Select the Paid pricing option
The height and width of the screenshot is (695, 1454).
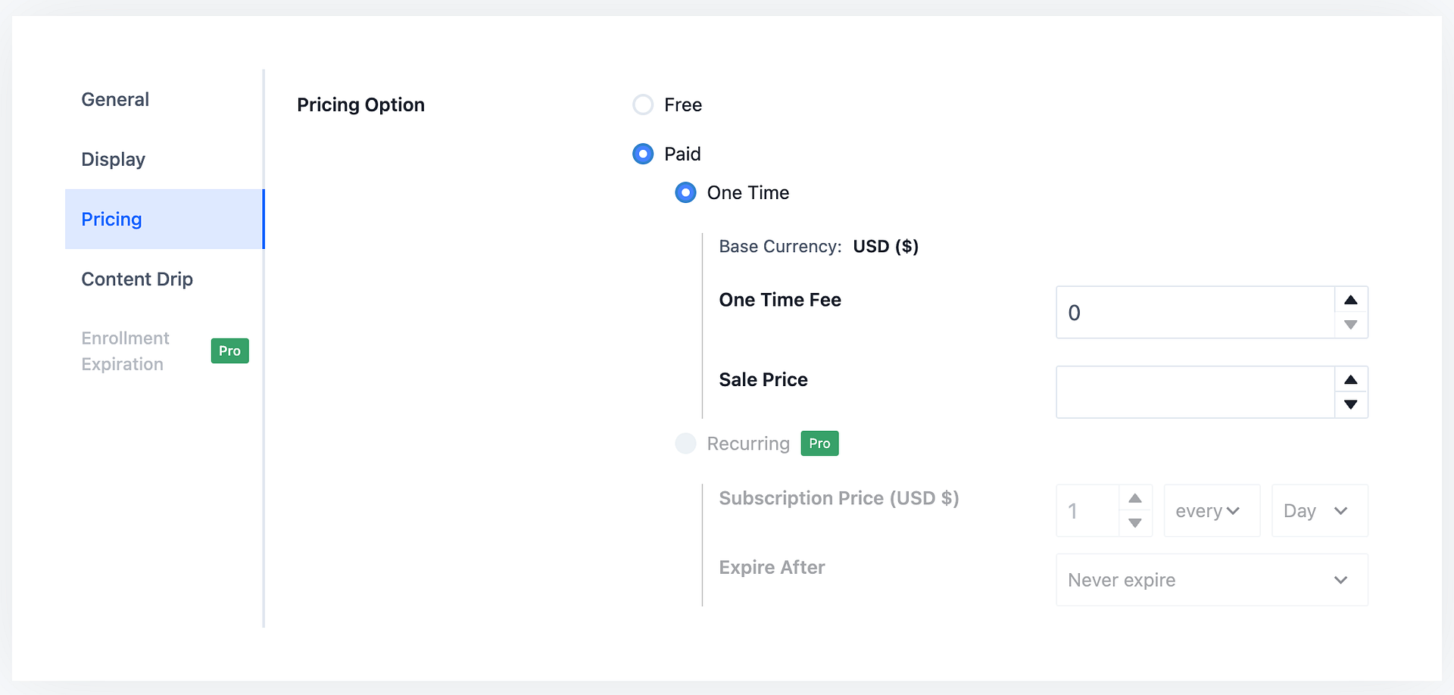(x=642, y=154)
